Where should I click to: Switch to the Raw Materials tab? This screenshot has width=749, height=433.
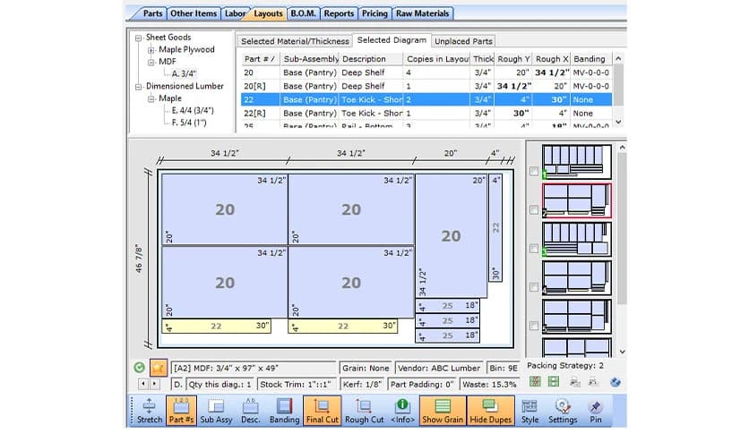click(x=422, y=13)
